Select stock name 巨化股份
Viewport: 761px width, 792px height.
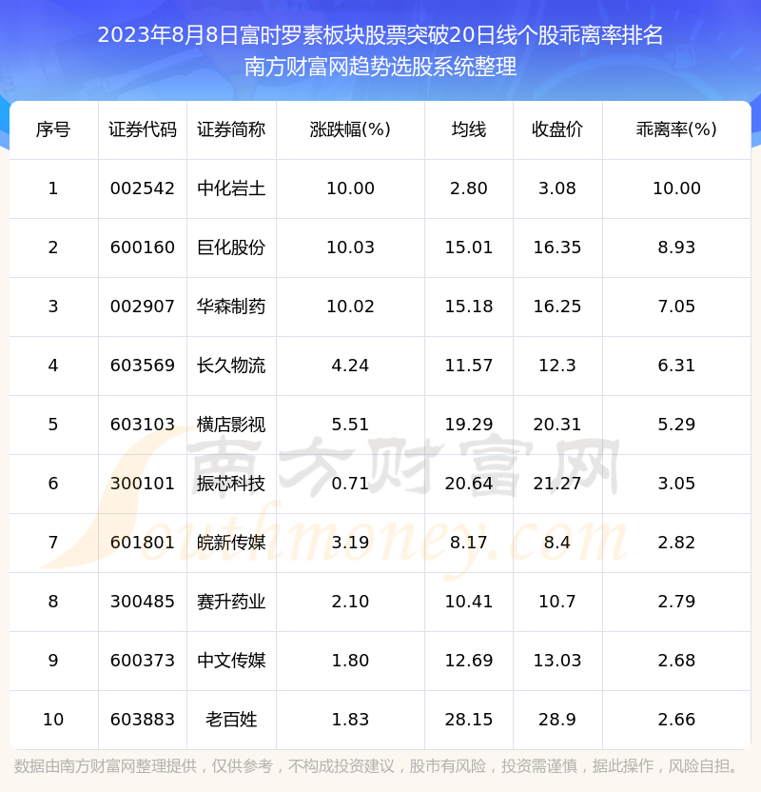(x=231, y=247)
